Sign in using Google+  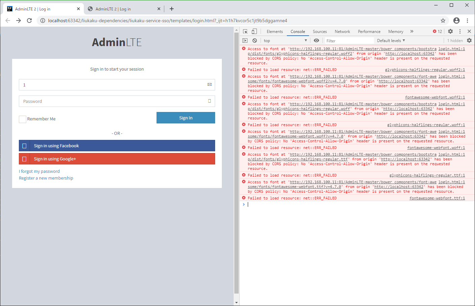(x=117, y=159)
